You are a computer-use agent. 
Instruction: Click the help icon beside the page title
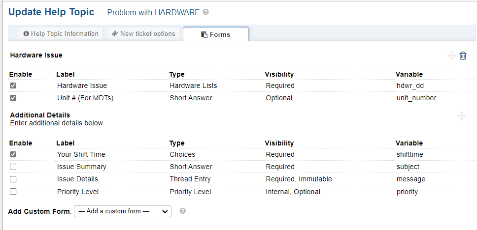pos(205,12)
